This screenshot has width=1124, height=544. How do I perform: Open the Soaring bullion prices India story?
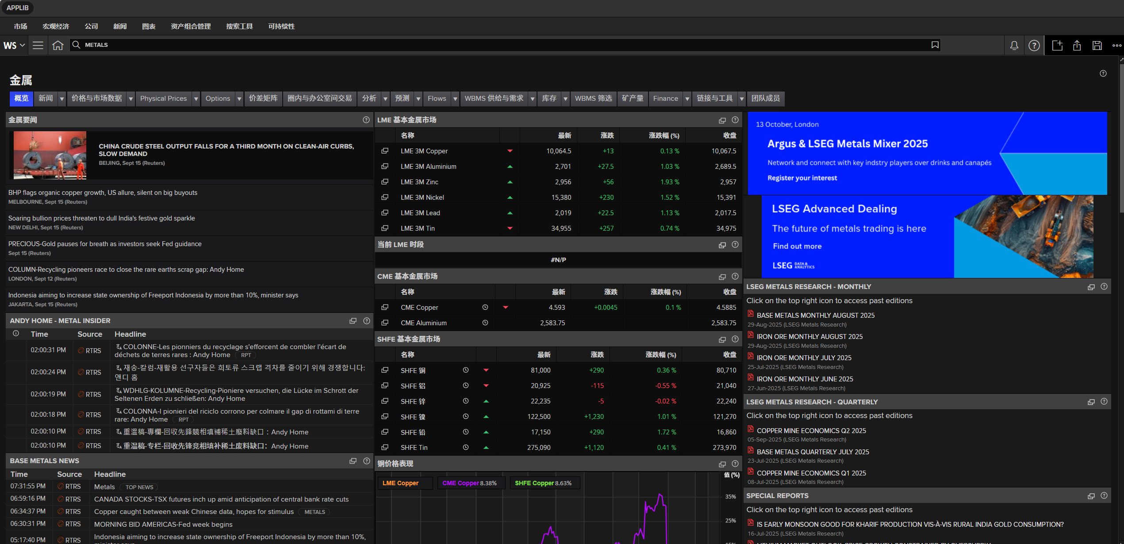click(101, 218)
